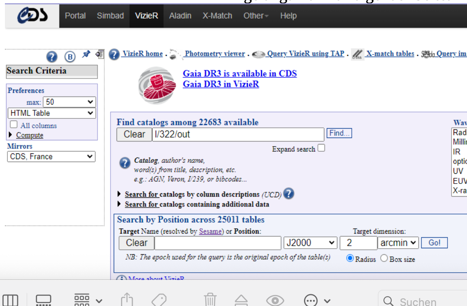
Task: Click the CDS logo
Action: click(x=32, y=15)
